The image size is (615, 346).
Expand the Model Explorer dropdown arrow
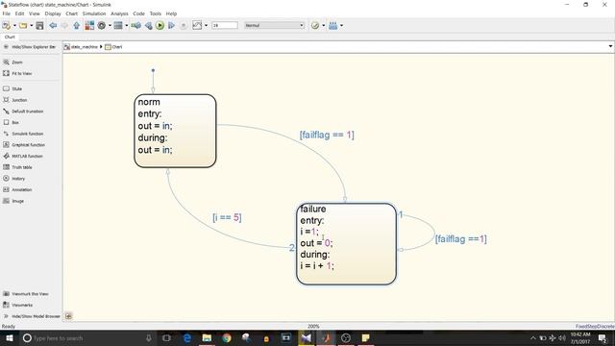coord(126,26)
